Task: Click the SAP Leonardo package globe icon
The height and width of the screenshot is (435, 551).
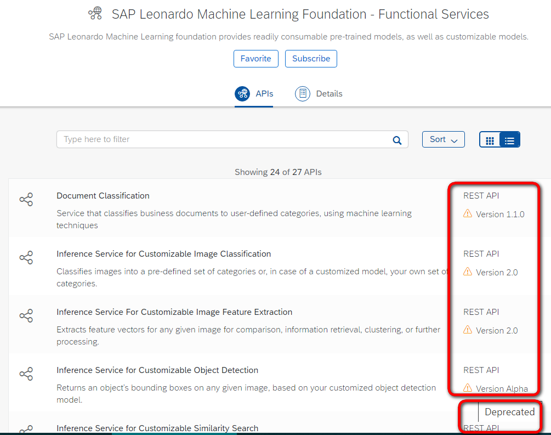Action: click(95, 13)
